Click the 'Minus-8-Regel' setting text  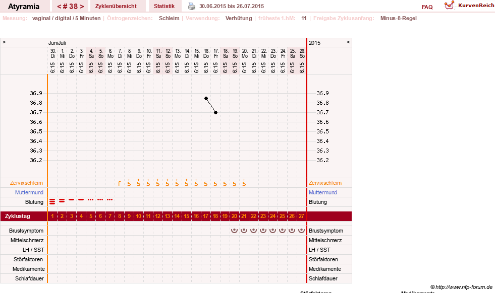click(x=399, y=18)
